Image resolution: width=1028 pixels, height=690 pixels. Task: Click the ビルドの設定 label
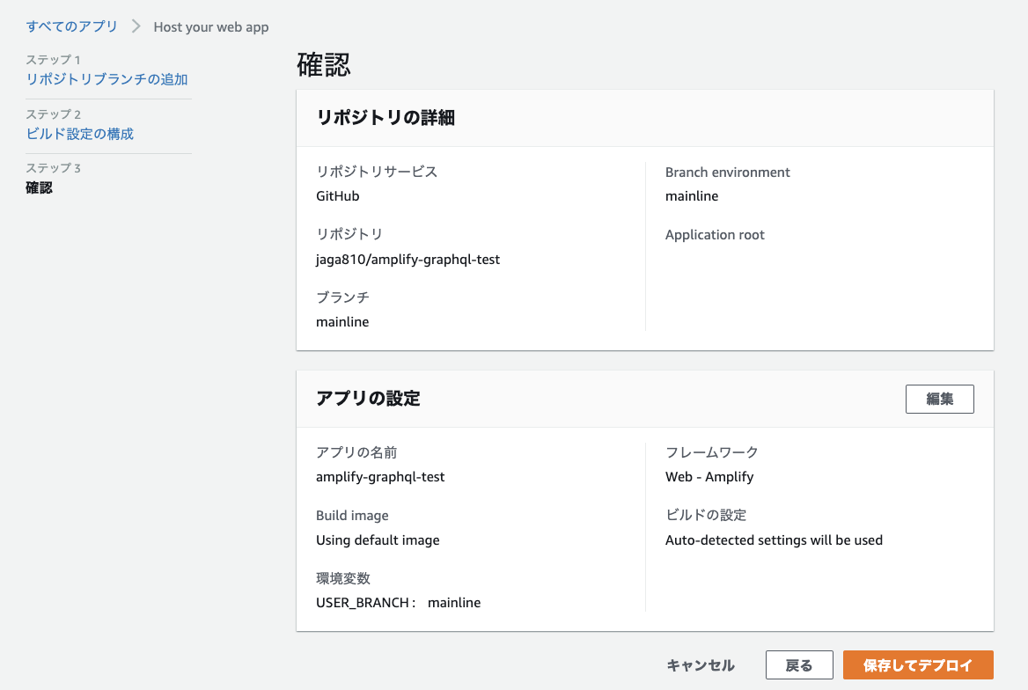706,516
